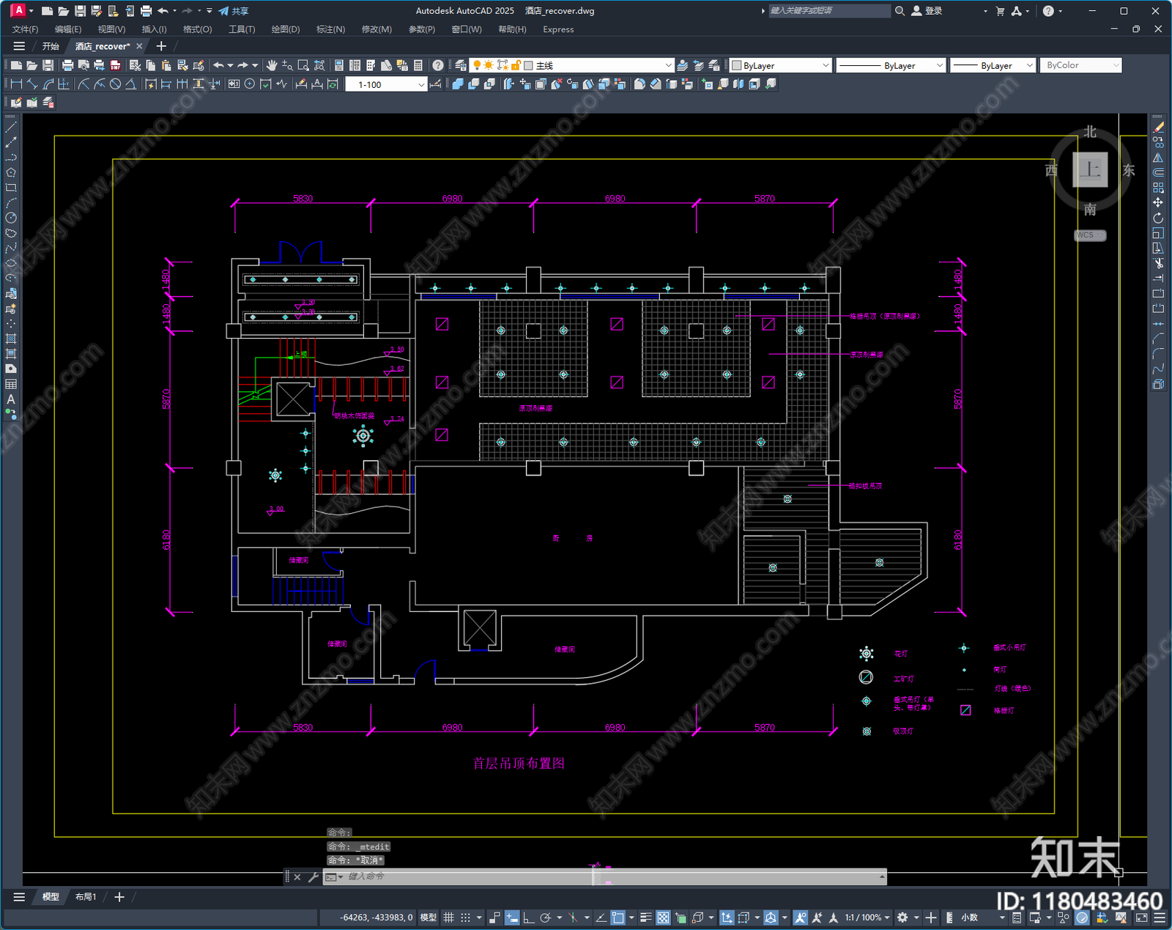Click the Customization menu icon in status bar
This screenshot has height=930, width=1172.
[x=1160, y=918]
